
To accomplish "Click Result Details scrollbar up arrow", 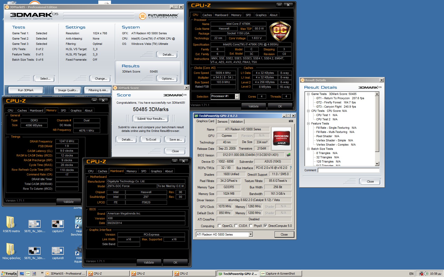I will pyautogui.click(x=377, y=94).
